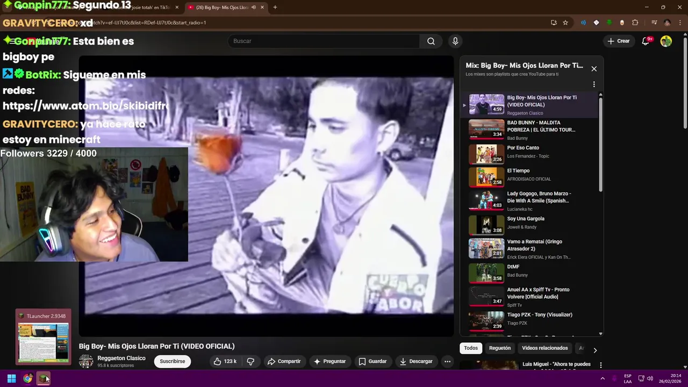Click the Suscribirse button
Image resolution: width=688 pixels, height=387 pixels.
(x=172, y=361)
